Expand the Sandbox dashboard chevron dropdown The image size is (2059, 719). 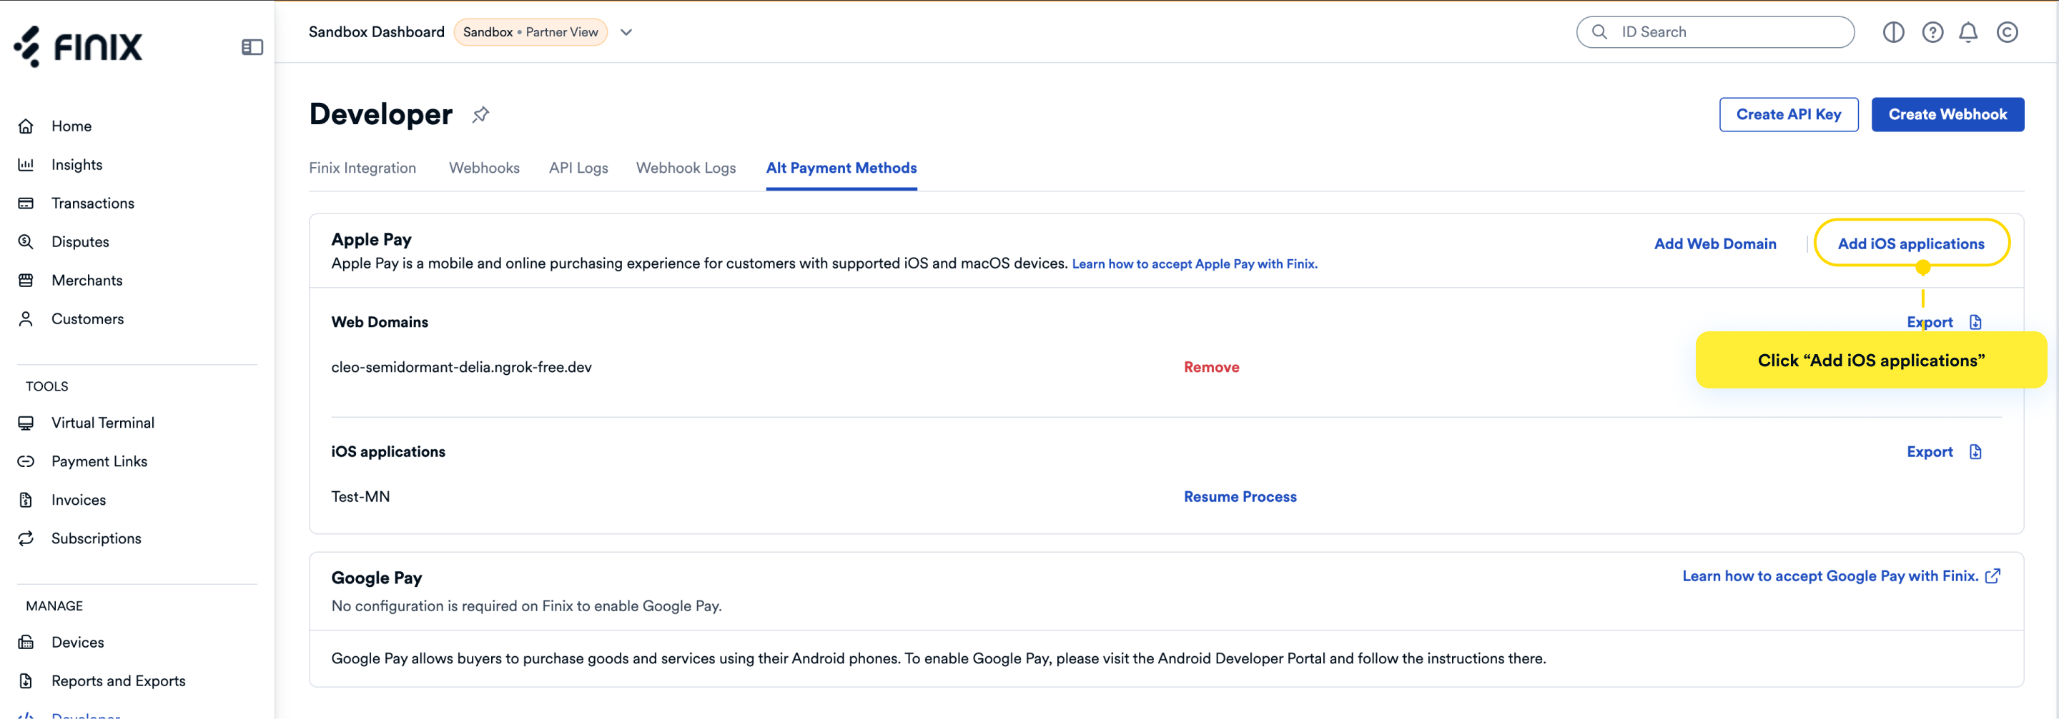pyautogui.click(x=626, y=32)
